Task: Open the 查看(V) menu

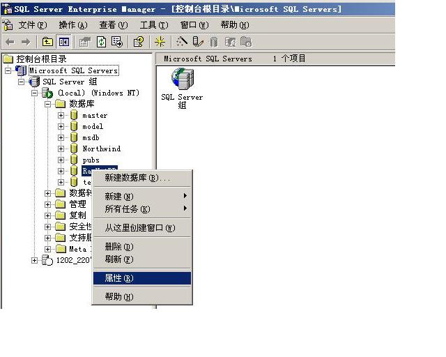Action: coord(114,25)
